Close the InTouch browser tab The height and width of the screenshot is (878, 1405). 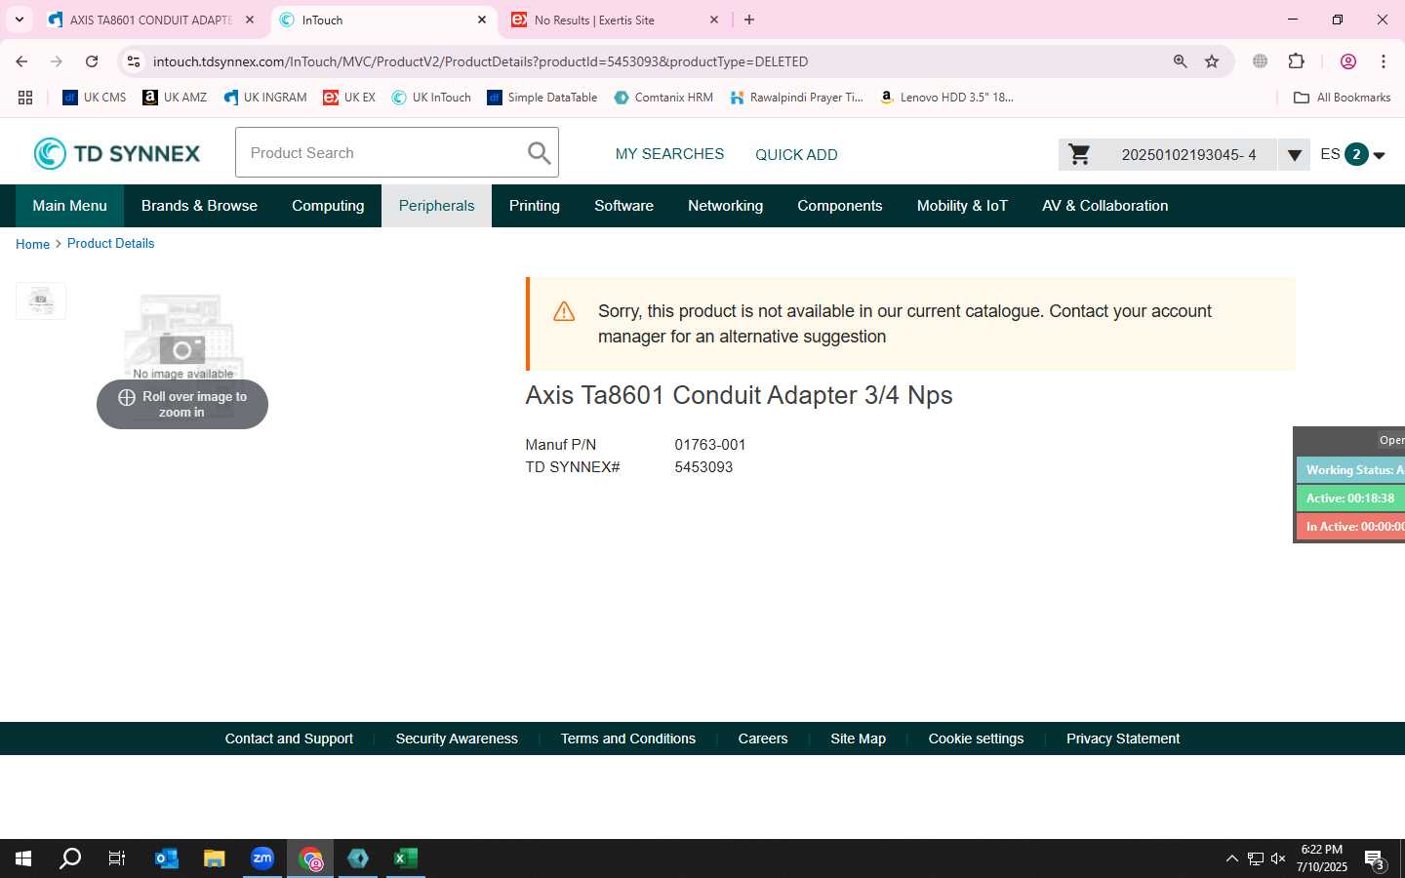[482, 20]
